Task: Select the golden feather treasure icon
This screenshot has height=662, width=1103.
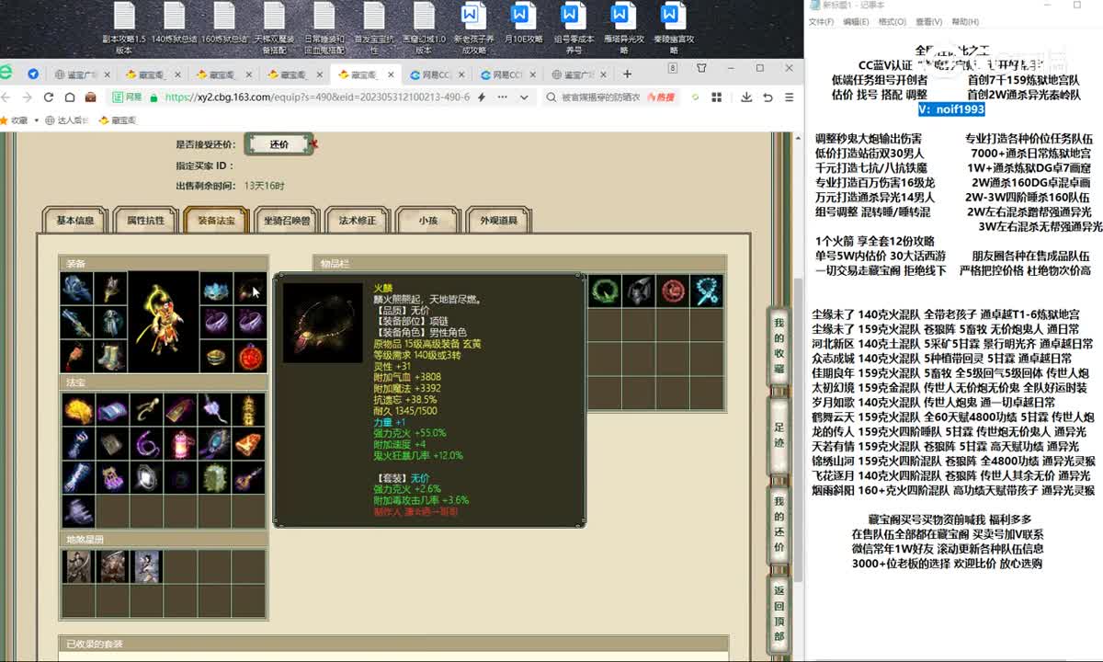Action: coord(79,409)
